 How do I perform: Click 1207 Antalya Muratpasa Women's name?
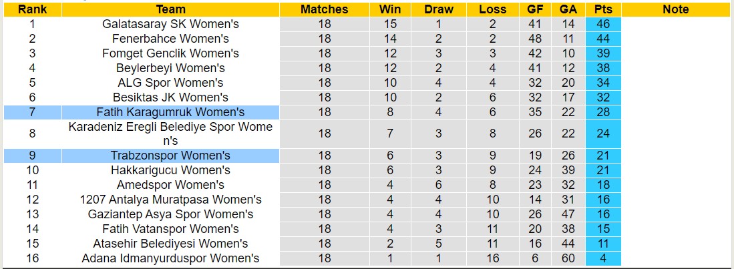click(170, 200)
